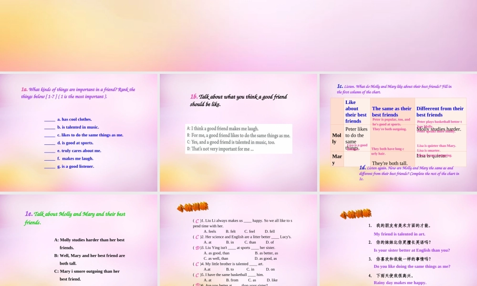Open the blank slide at the top

pos(238,36)
